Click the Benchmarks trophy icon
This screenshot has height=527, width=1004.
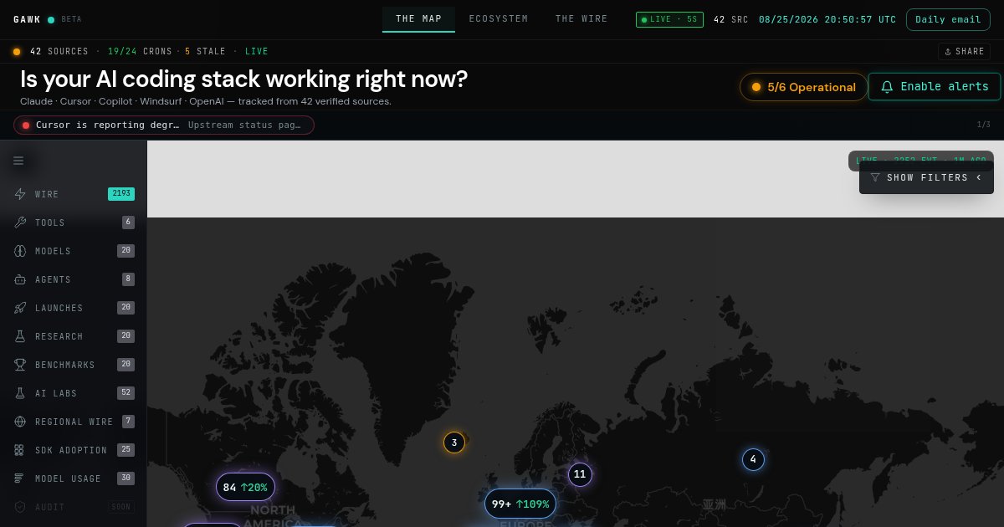tap(20, 365)
